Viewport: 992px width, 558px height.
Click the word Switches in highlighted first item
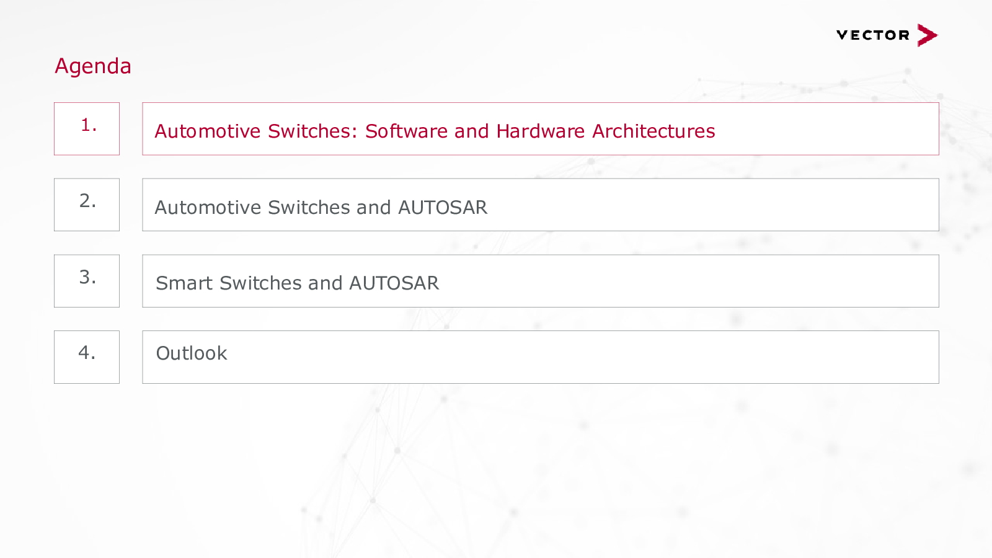click(312, 131)
